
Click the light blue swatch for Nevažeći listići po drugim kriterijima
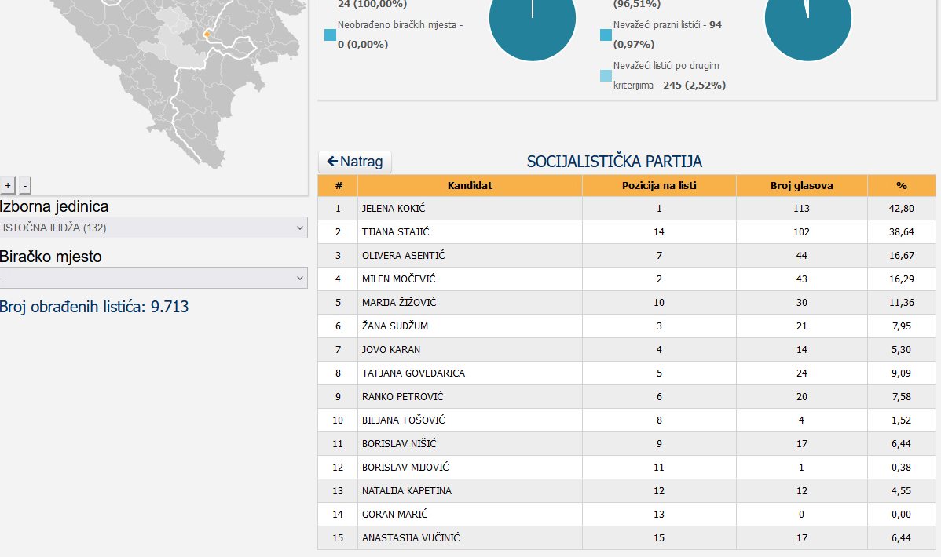tap(606, 75)
